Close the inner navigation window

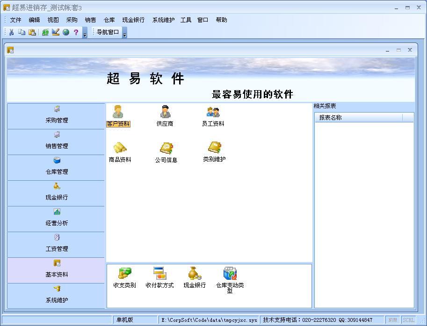[x=410, y=50]
